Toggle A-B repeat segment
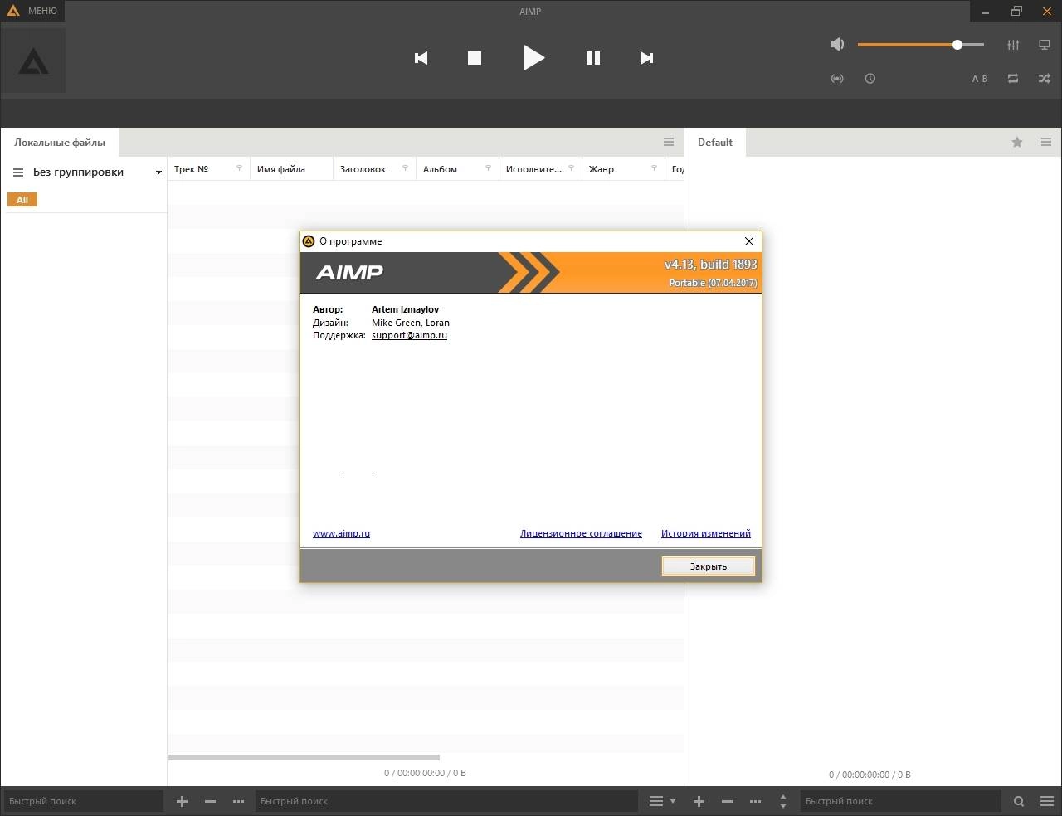The width and height of the screenshot is (1062, 816). (980, 79)
